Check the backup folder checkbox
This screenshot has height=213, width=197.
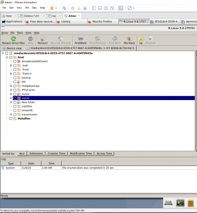click(15, 78)
